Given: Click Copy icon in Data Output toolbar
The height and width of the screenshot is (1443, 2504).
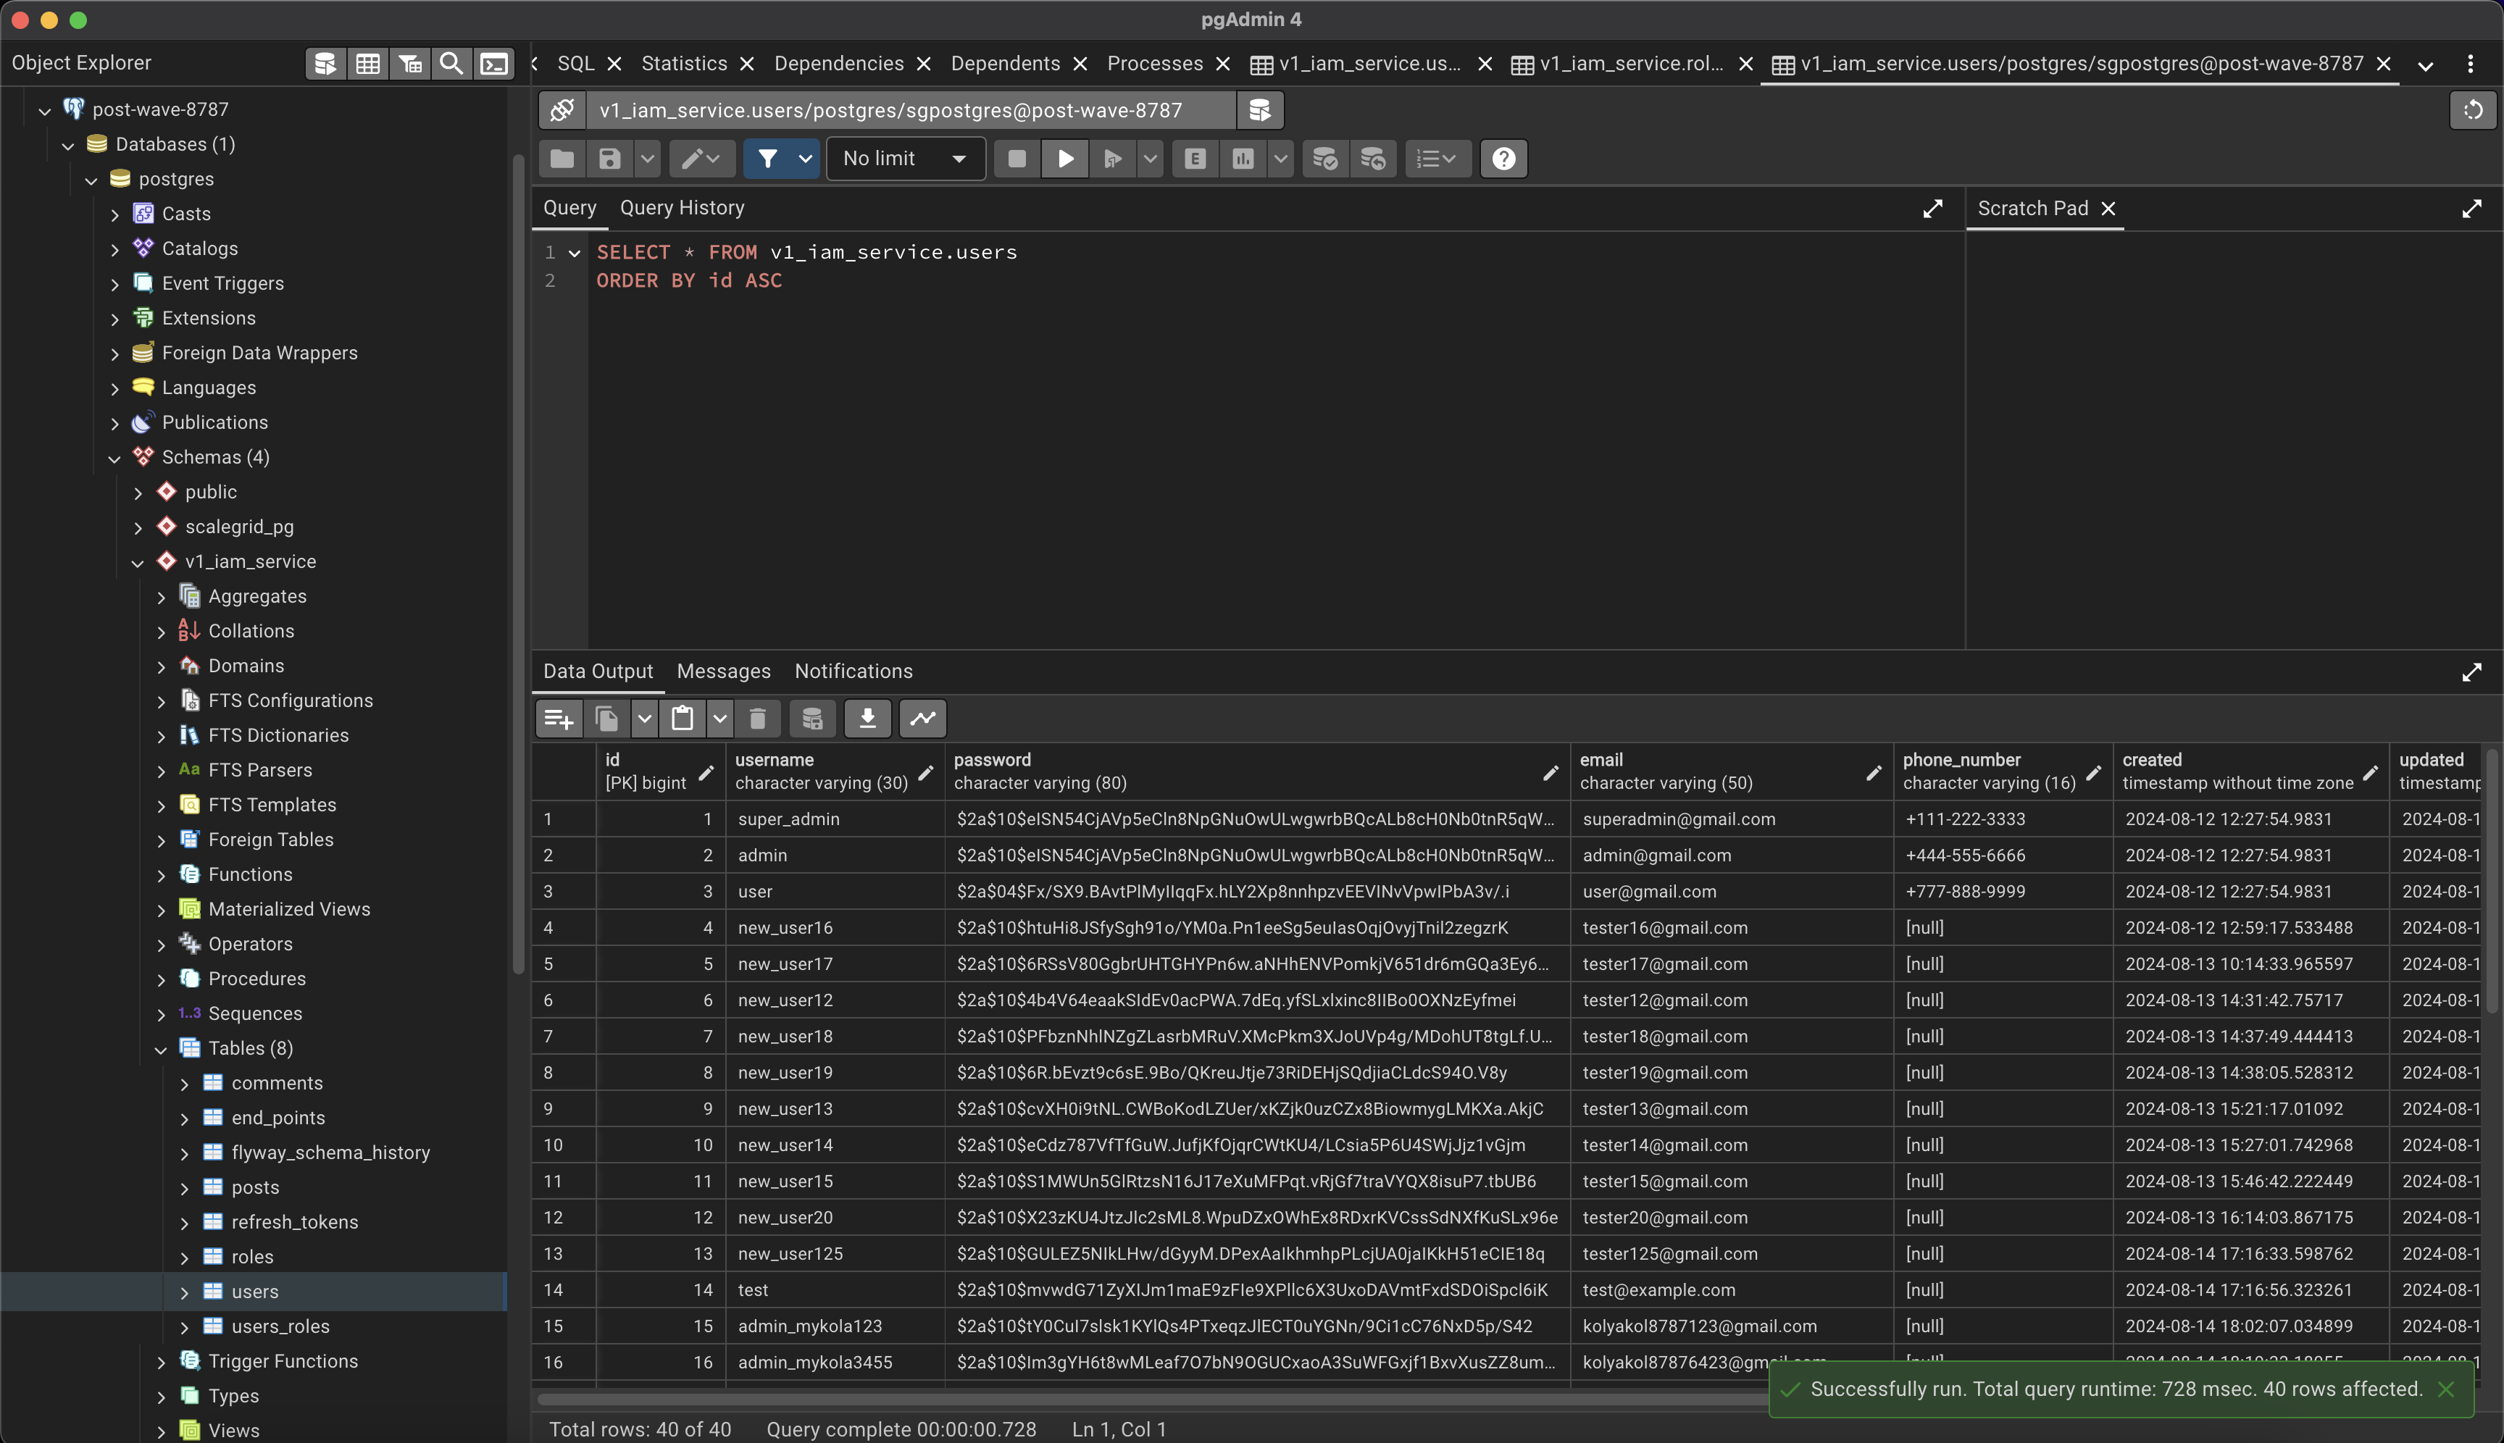Looking at the screenshot, I should 606,719.
